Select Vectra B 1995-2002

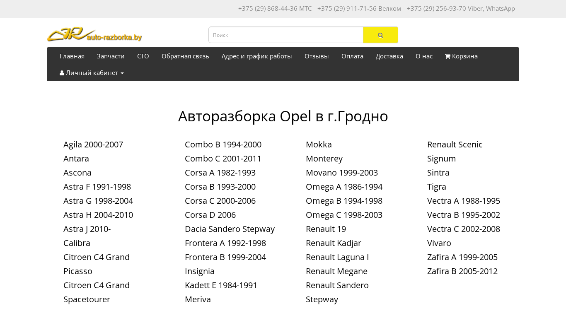(x=464, y=215)
